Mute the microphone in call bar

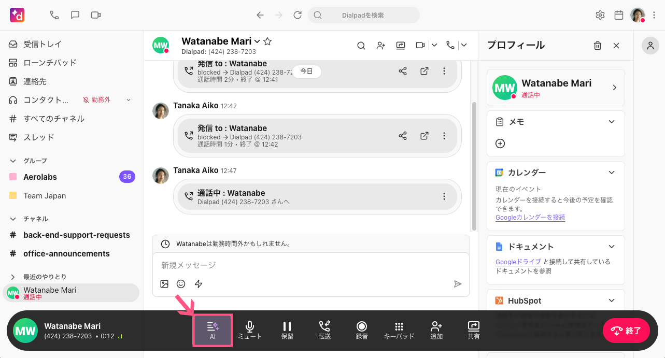pos(250,330)
